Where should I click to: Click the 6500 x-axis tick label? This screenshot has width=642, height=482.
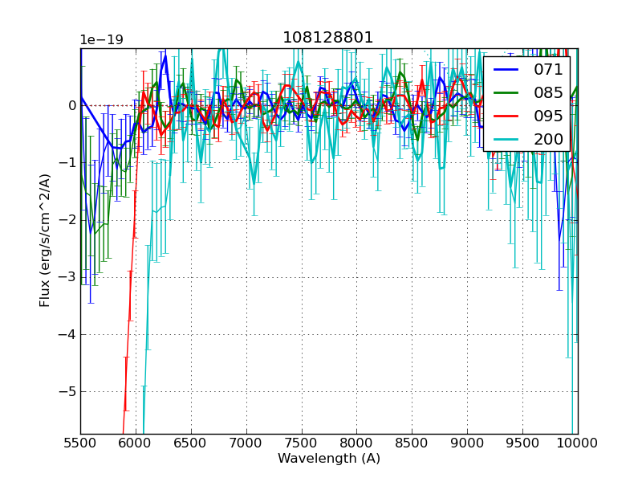(x=191, y=443)
